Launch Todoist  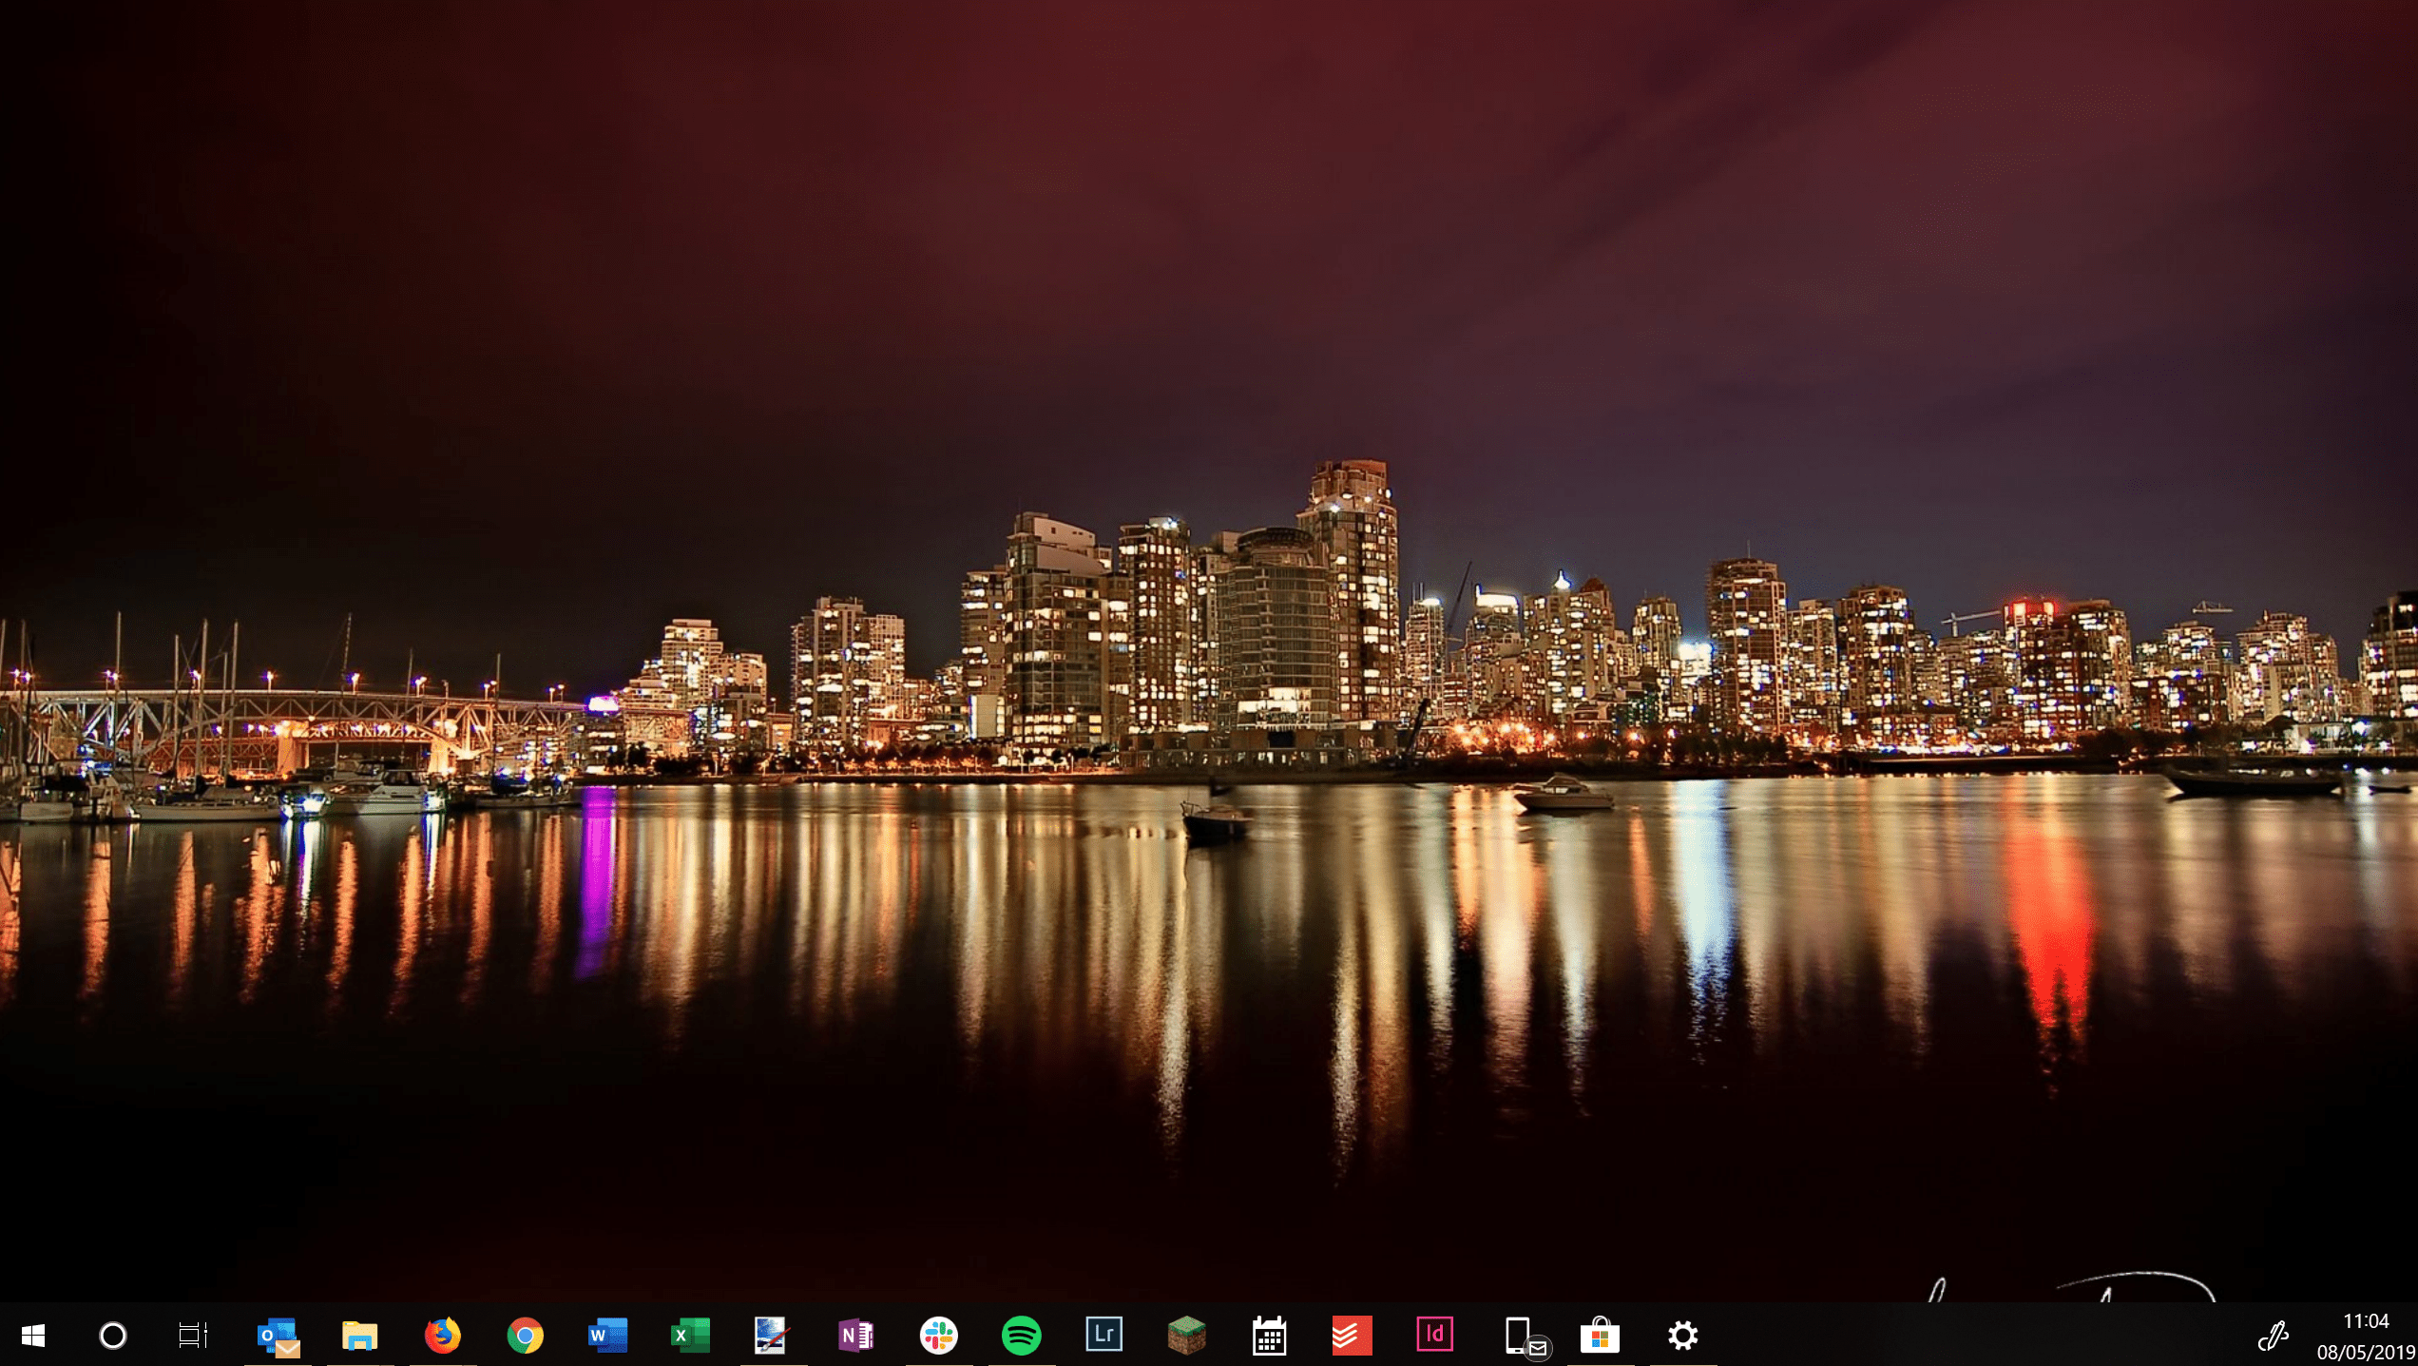tap(1352, 1336)
